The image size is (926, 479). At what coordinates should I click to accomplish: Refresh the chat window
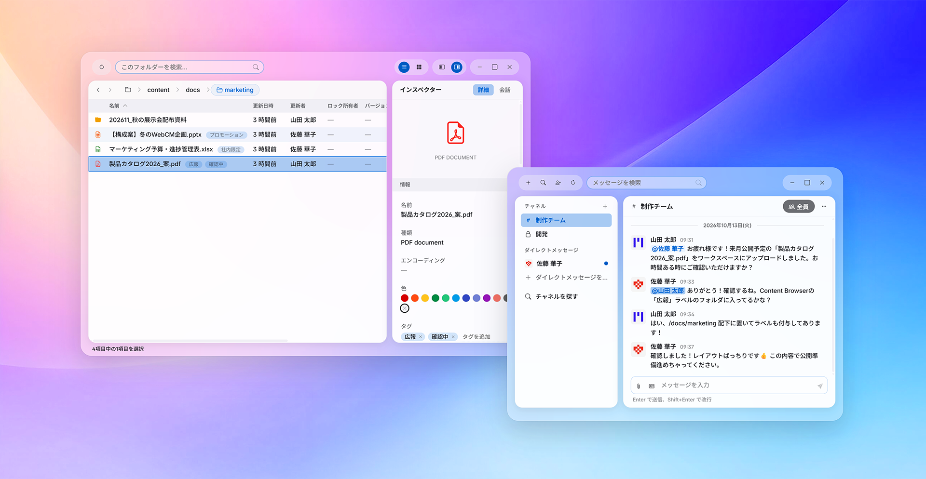point(573,183)
